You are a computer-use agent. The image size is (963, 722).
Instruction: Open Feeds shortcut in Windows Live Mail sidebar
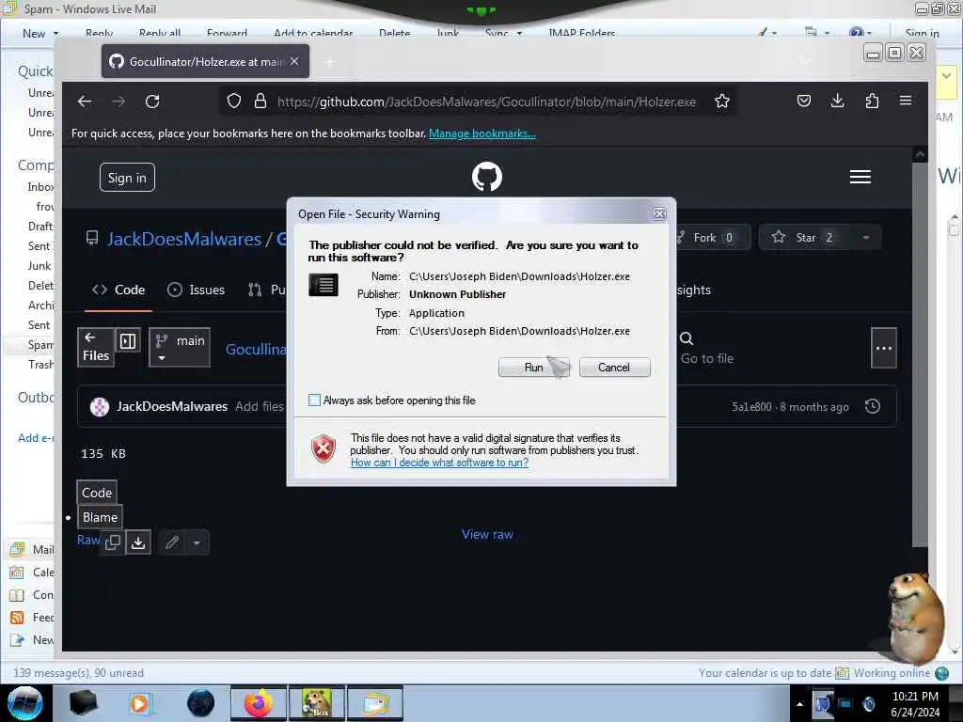[x=32, y=618]
